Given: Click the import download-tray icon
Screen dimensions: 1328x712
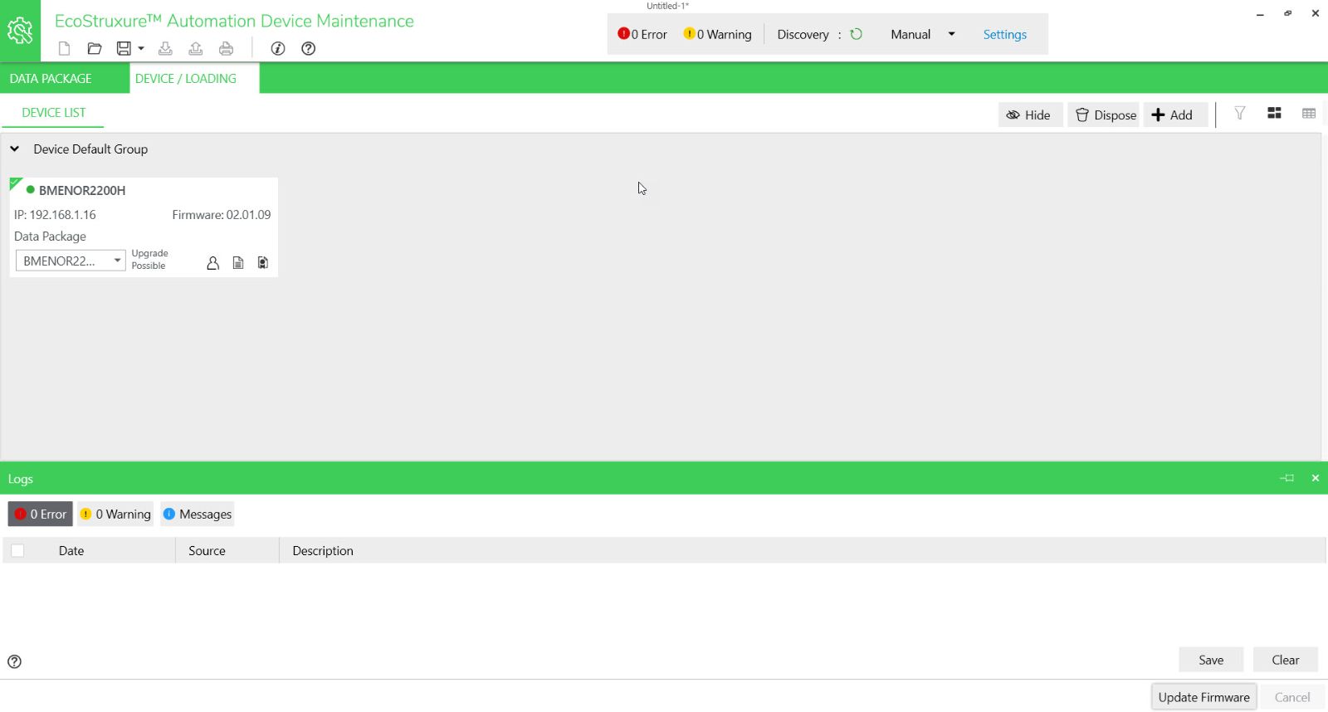Looking at the screenshot, I should pyautogui.click(x=165, y=48).
